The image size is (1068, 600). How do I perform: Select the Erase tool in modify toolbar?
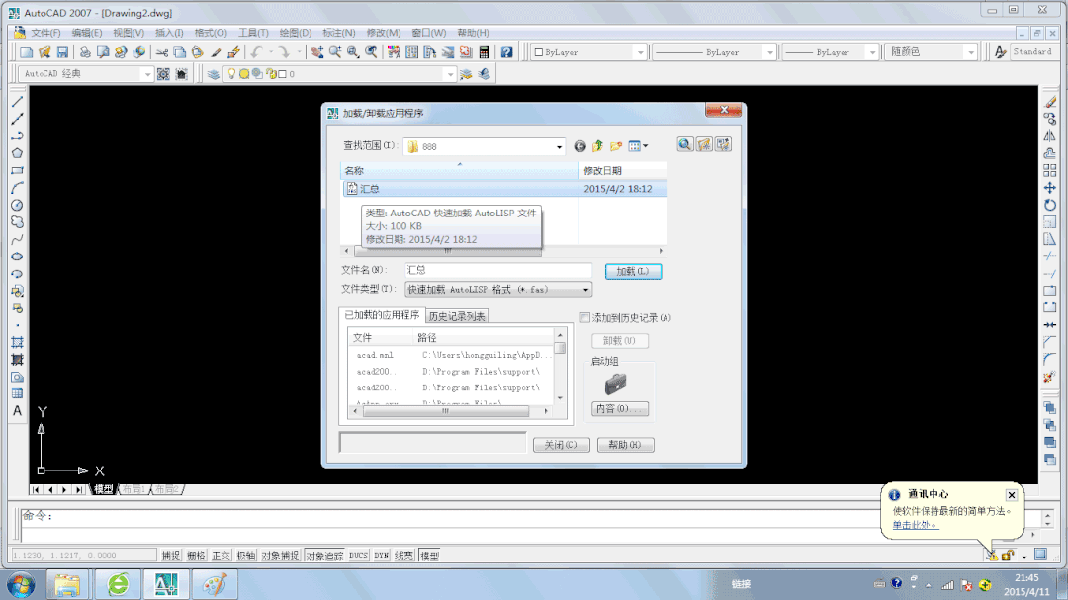[1050, 102]
